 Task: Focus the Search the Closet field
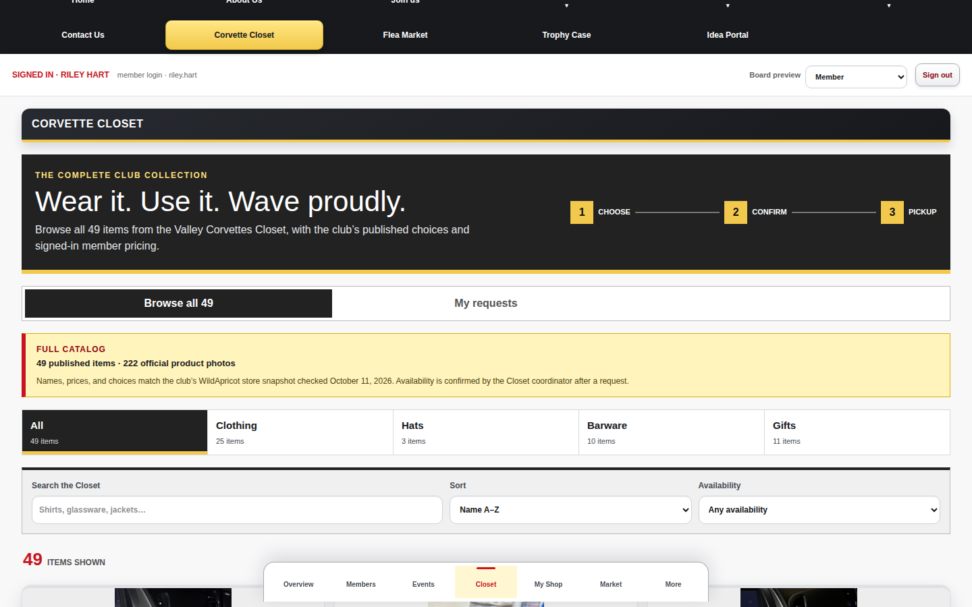click(237, 510)
